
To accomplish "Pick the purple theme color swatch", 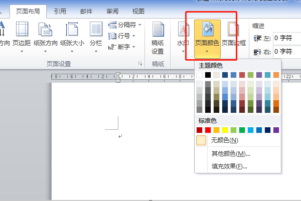I will tap(259, 75).
